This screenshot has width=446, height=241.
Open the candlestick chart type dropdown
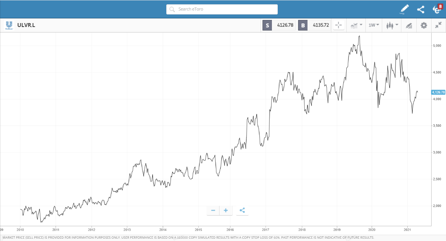pos(392,25)
